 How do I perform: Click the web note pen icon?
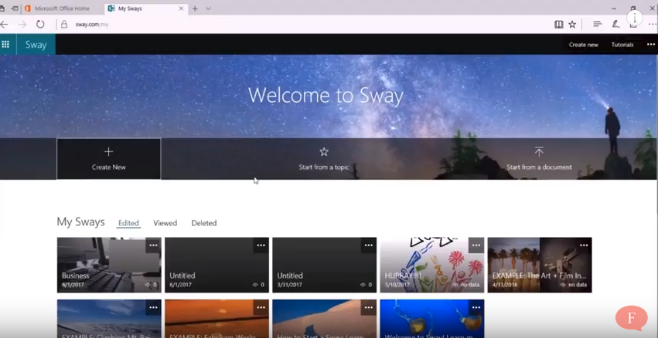tap(615, 24)
